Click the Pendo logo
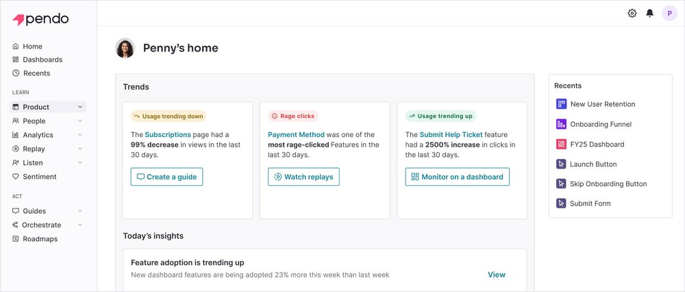The image size is (685, 292). (x=40, y=19)
